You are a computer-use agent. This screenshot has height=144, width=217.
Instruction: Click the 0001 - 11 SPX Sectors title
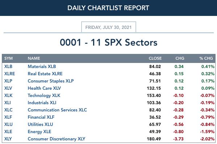[x=109, y=42]
